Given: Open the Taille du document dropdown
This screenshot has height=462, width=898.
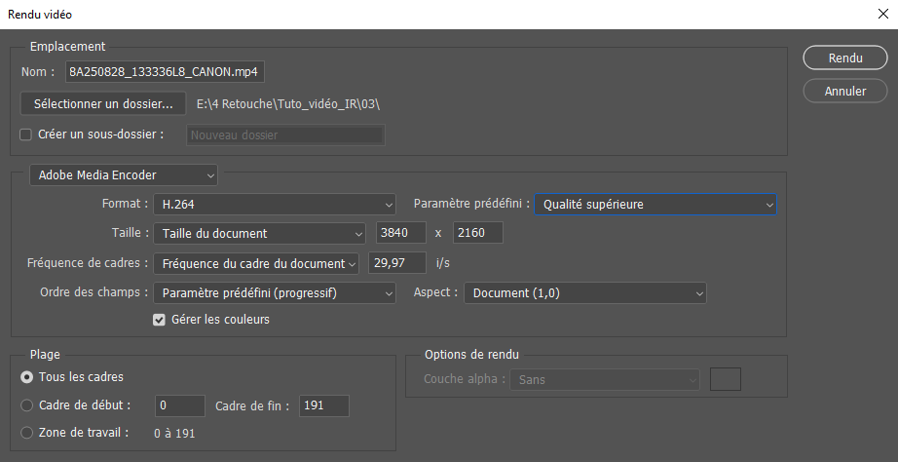Looking at the screenshot, I should click(x=259, y=233).
